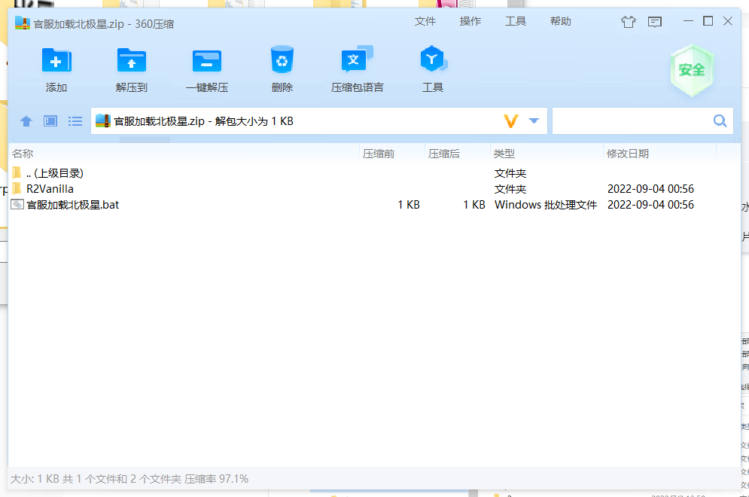Click the orange V icon in address bar

tap(511, 121)
